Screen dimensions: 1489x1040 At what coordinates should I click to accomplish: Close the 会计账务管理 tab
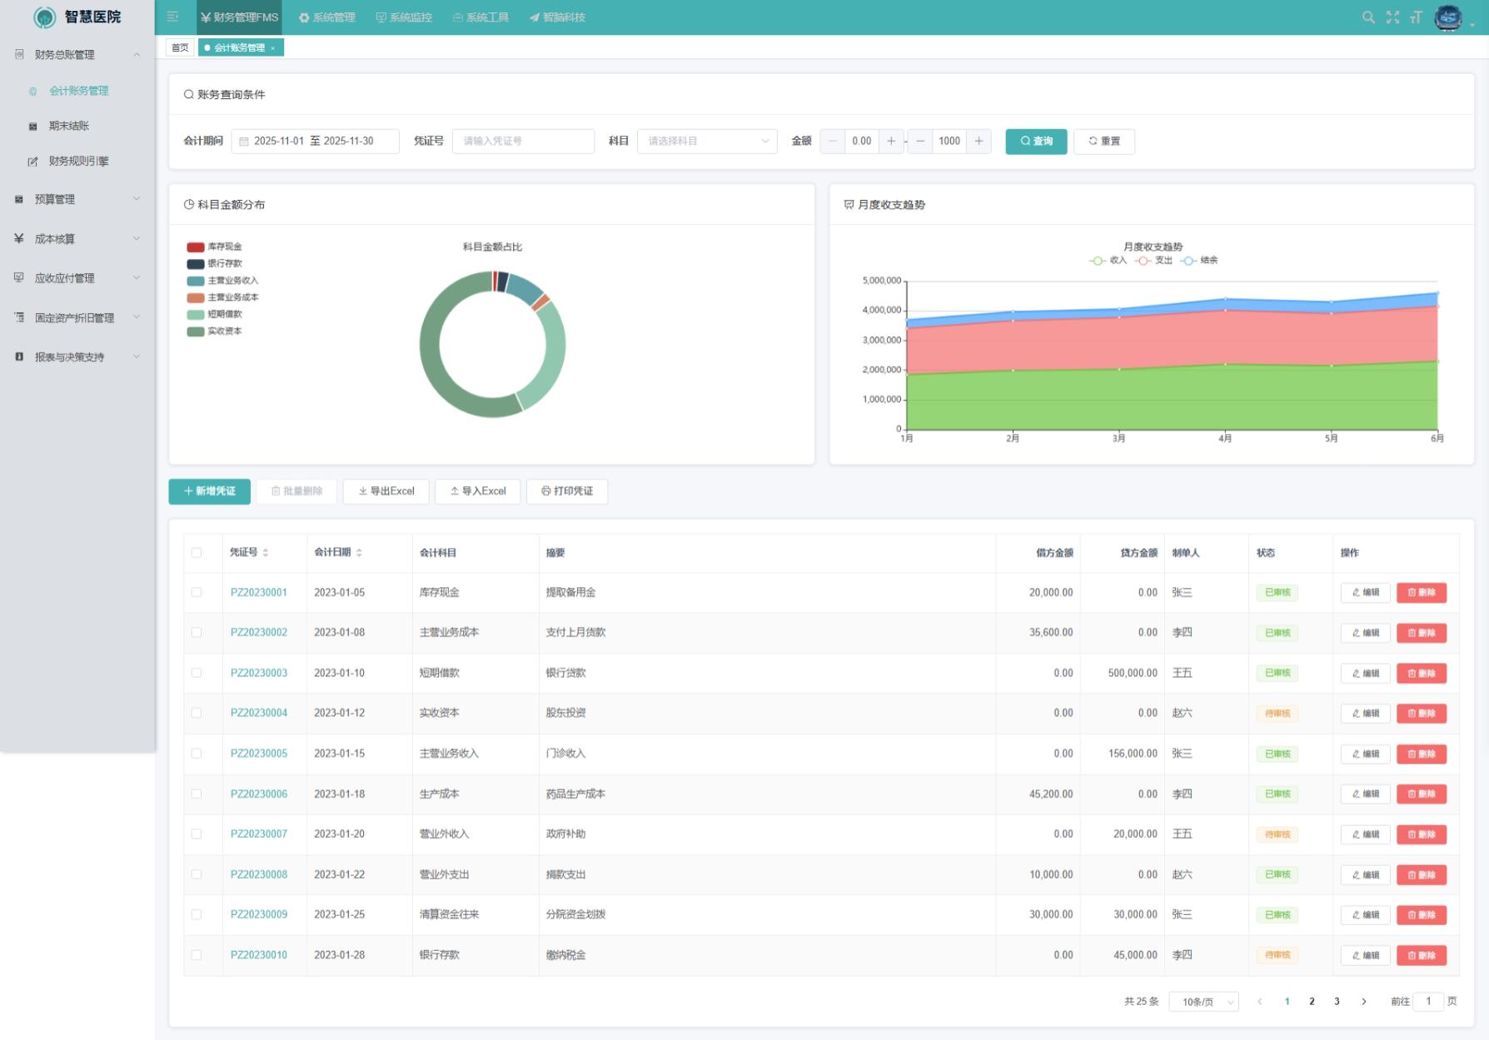coord(273,48)
